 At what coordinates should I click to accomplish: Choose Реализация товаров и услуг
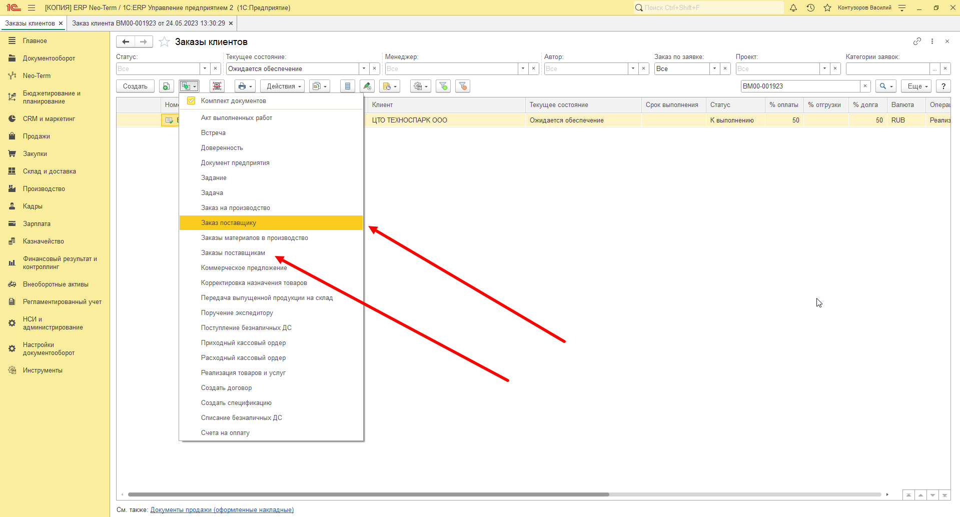(271, 373)
